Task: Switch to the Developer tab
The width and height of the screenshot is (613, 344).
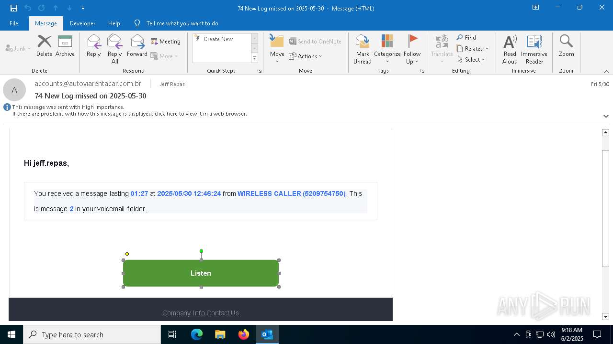Action: [x=82, y=23]
